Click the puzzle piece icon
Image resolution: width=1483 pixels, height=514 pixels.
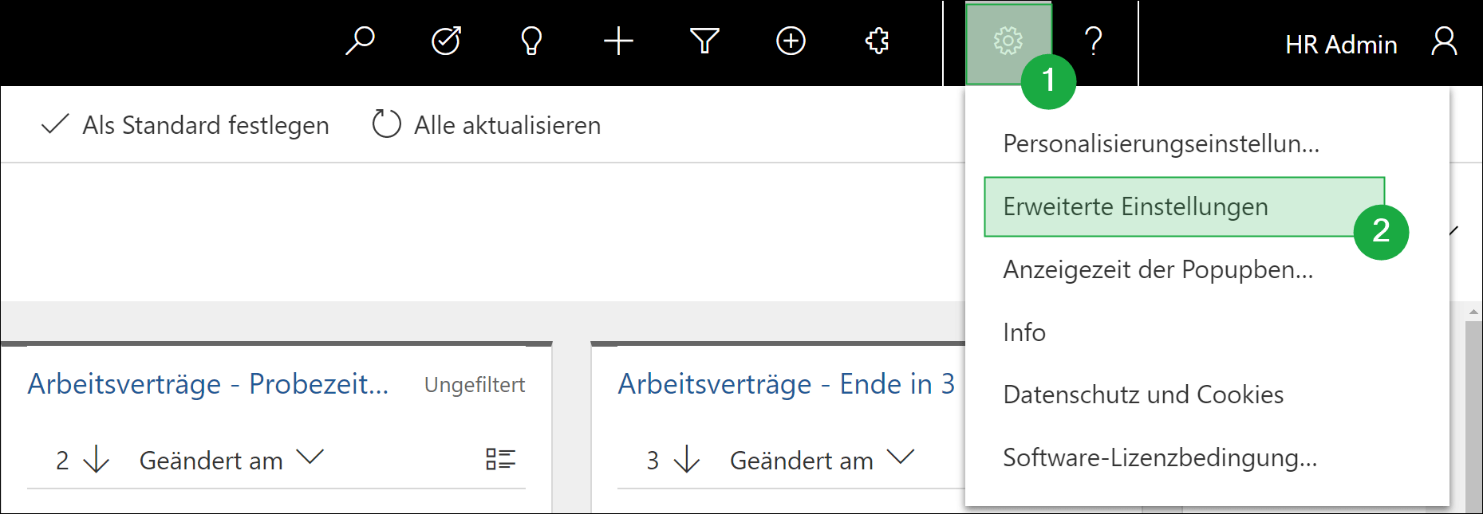pos(877,41)
